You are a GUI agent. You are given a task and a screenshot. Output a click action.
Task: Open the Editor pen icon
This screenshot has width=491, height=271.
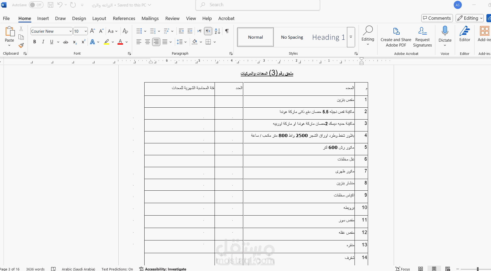click(465, 31)
